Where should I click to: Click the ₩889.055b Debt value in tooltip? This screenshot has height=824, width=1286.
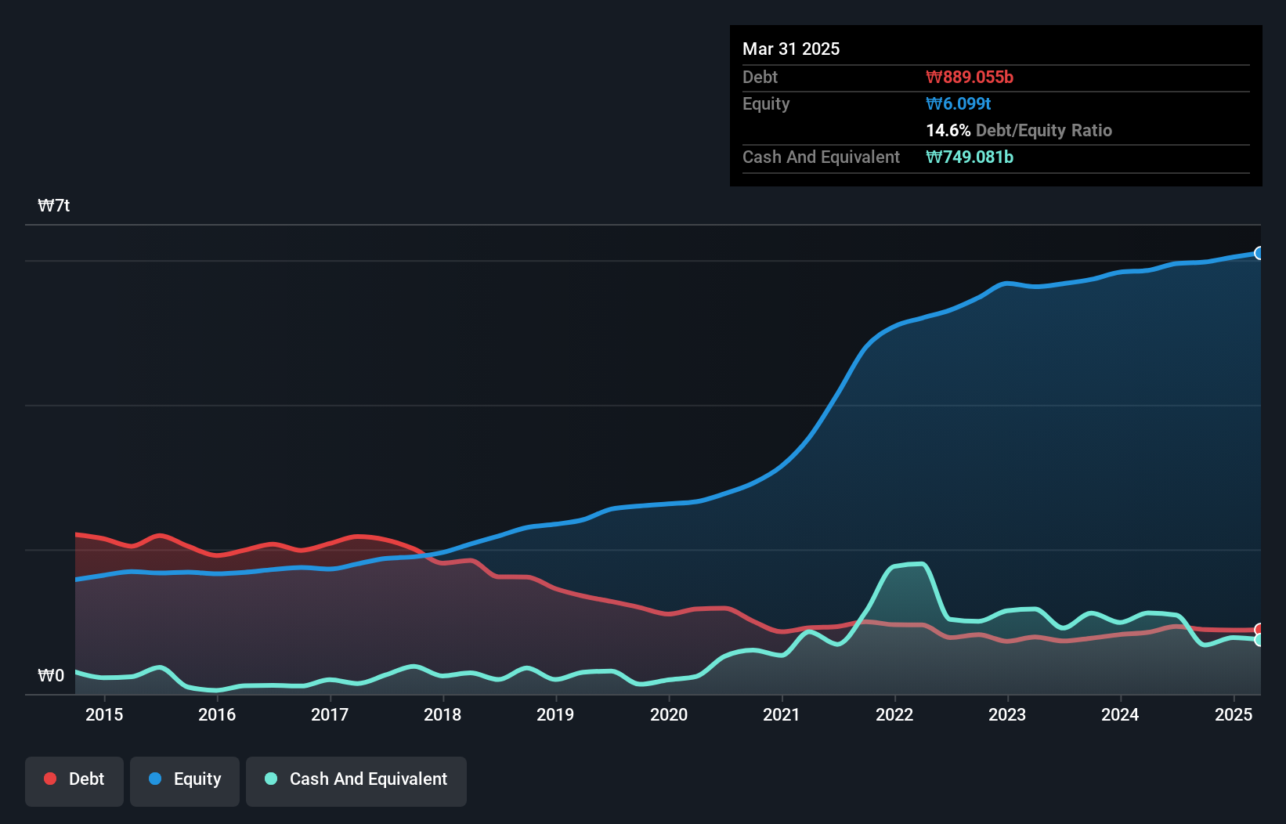tap(970, 78)
